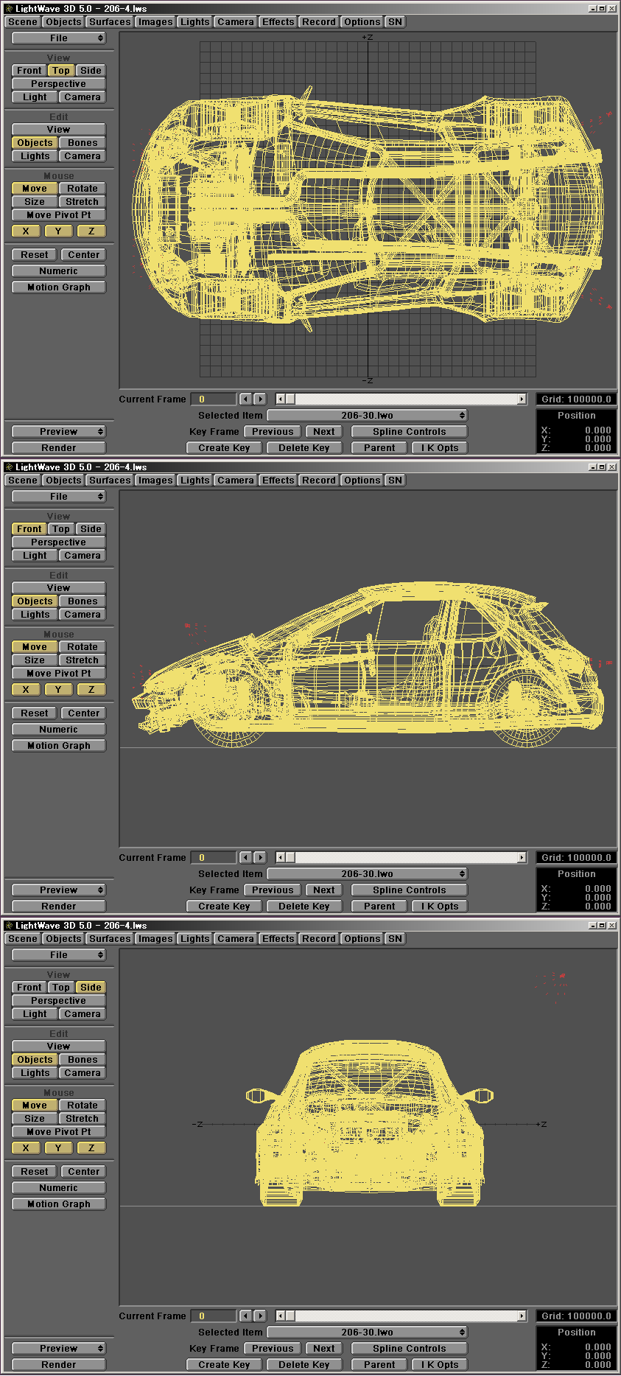Choose Rotate mouse mode in the middle window
Screen dimensions: 621x1376
[83, 646]
